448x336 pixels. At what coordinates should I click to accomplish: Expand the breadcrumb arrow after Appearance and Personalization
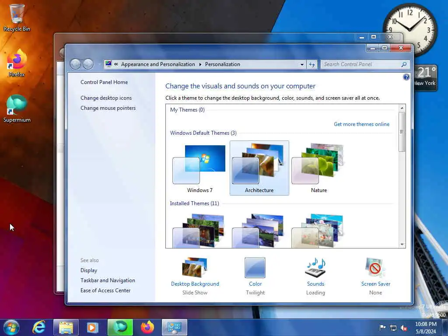pyautogui.click(x=200, y=65)
